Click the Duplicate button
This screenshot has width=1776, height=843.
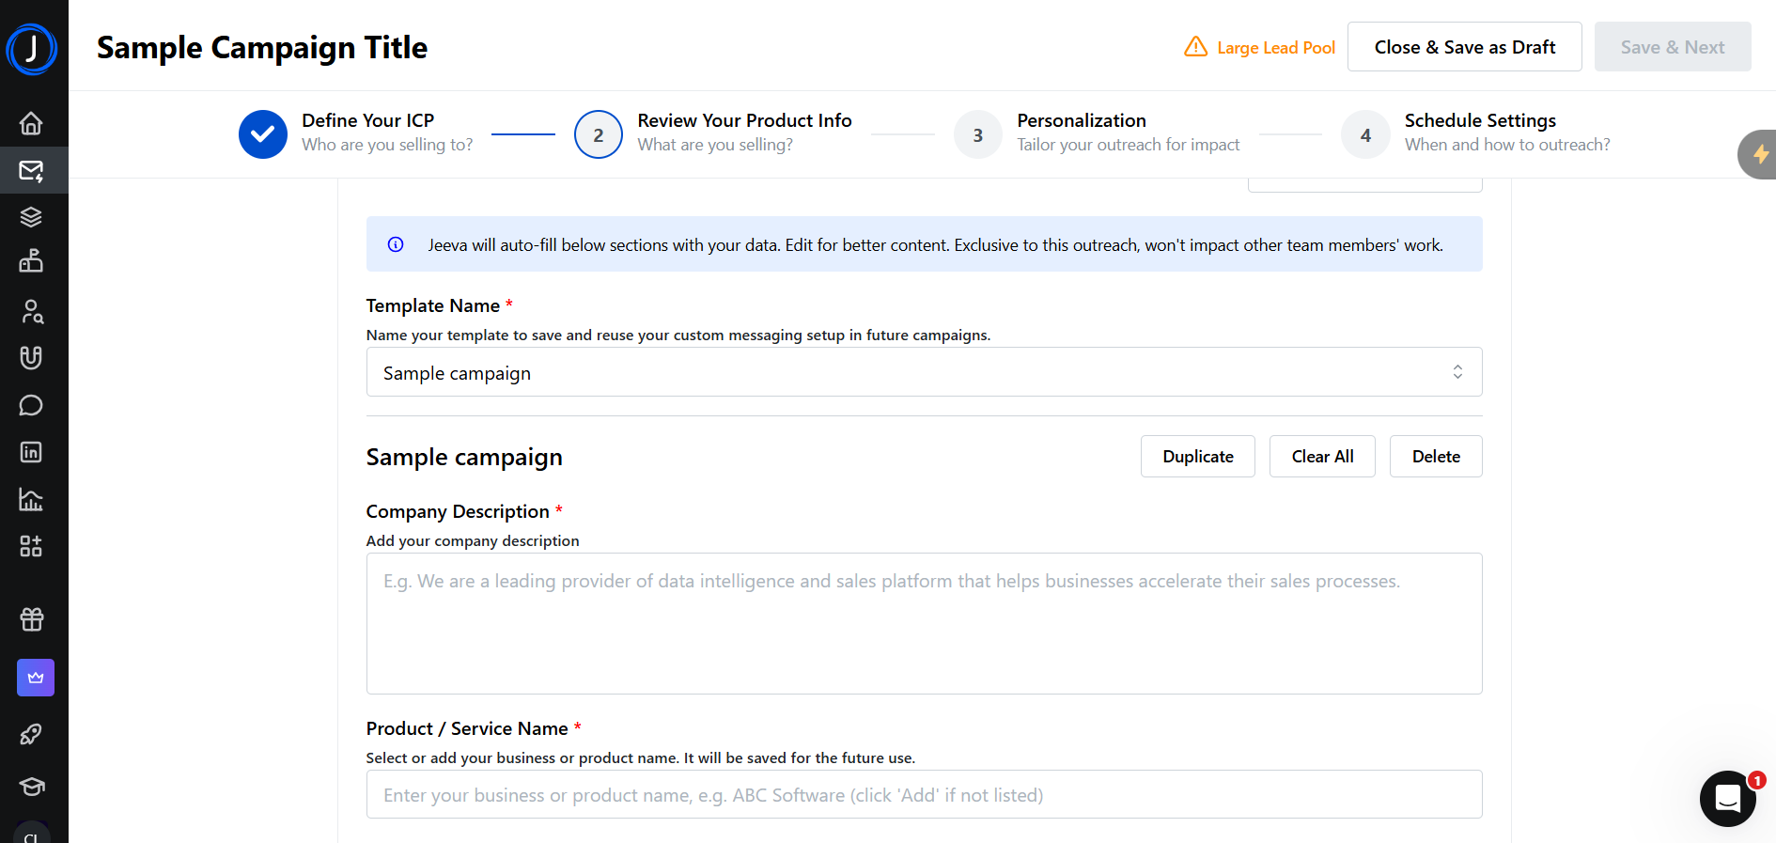[x=1197, y=457]
